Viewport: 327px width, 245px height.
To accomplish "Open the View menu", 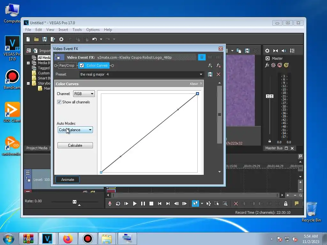I will click(50, 30).
